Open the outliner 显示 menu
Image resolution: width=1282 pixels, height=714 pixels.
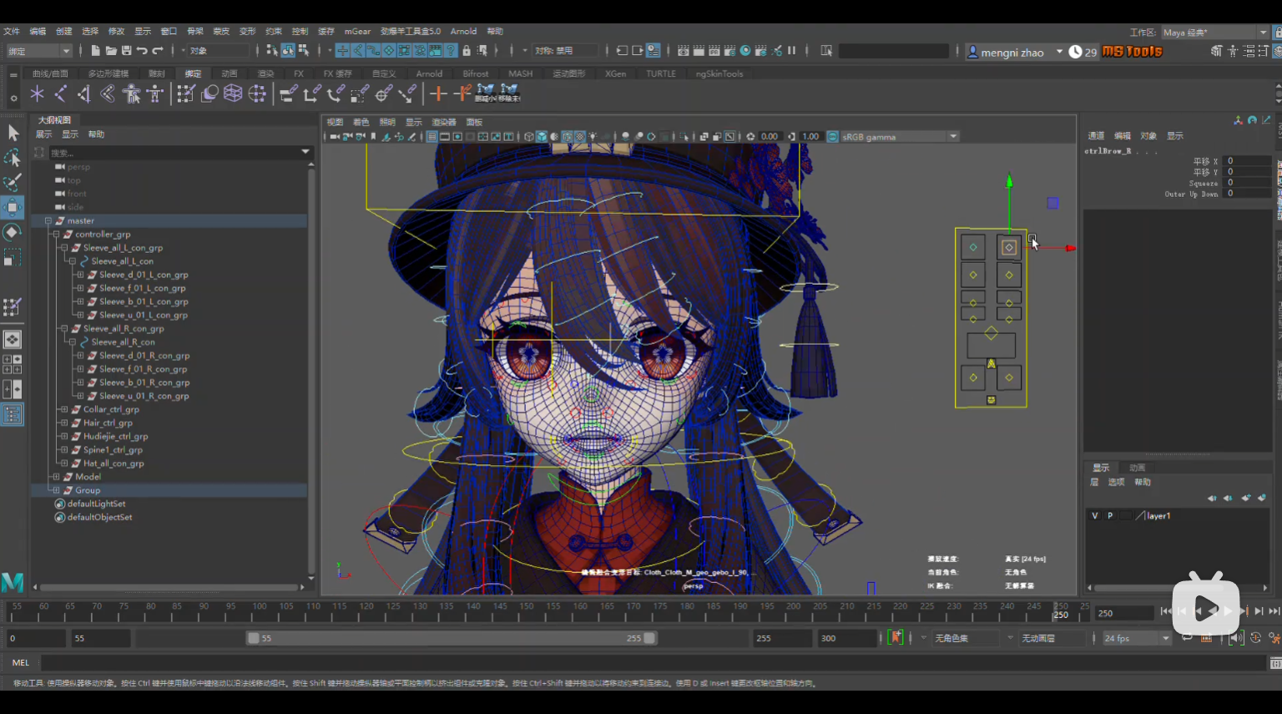point(70,134)
